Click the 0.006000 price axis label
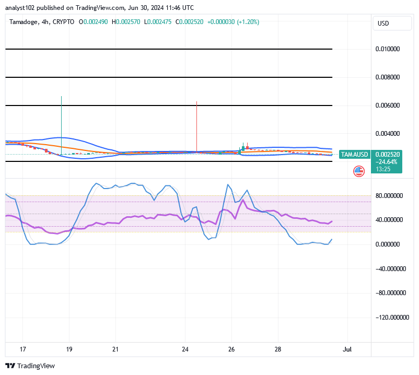The image size is (419, 375). [388, 105]
